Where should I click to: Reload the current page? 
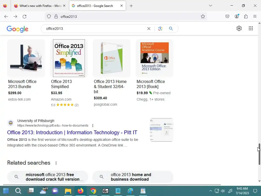tap(24, 17)
